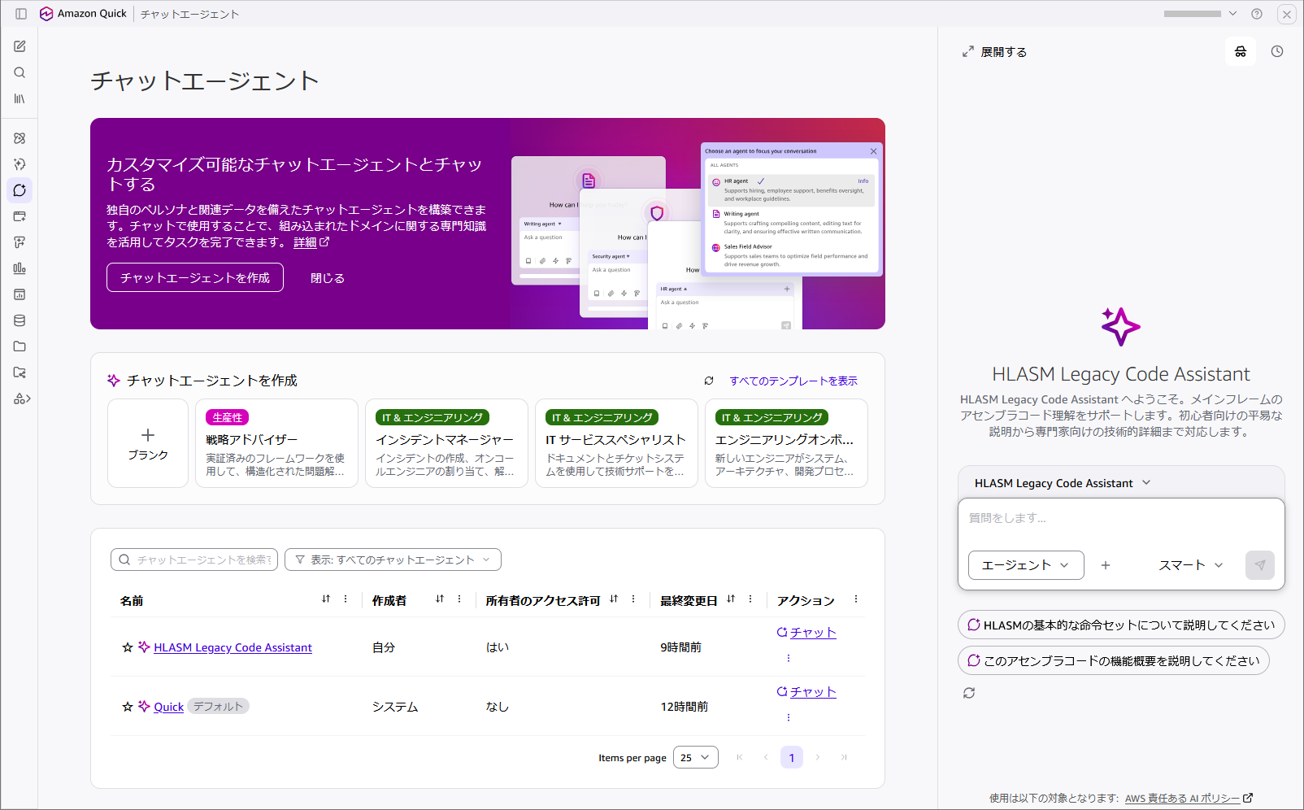Create a ブランク chat agent
This screenshot has height=810, width=1304.
[148, 443]
